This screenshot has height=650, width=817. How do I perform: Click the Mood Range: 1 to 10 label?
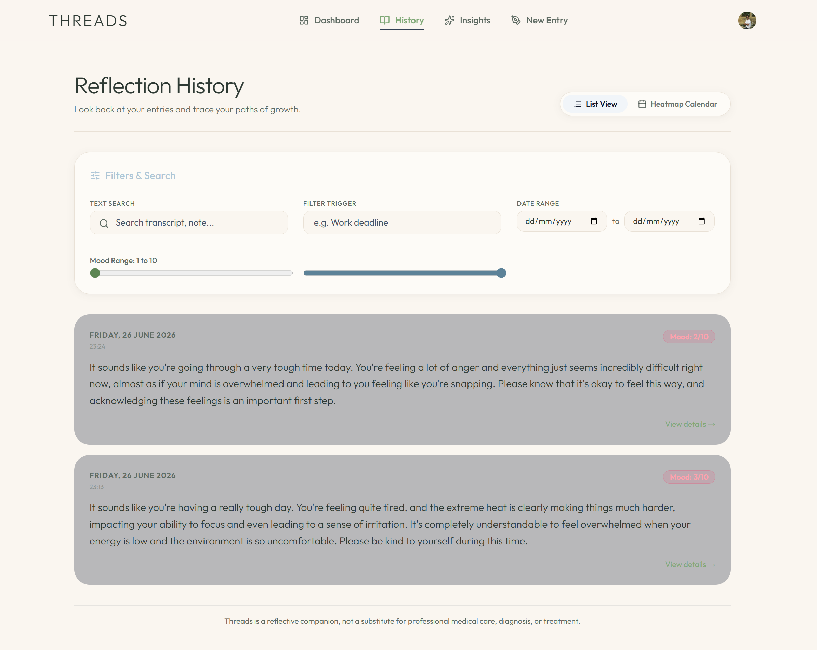click(x=123, y=261)
